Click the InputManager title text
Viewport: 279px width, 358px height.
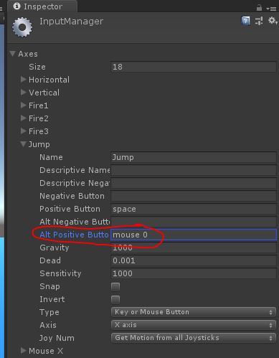tap(71, 22)
